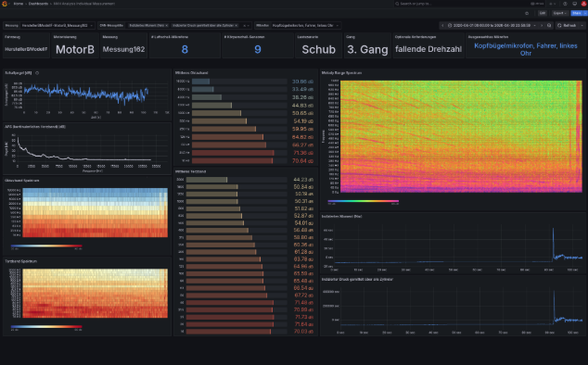The height and width of the screenshot is (365, 588).
Task: Click the Mittleres Oktavband panel title
Action: coord(192,73)
